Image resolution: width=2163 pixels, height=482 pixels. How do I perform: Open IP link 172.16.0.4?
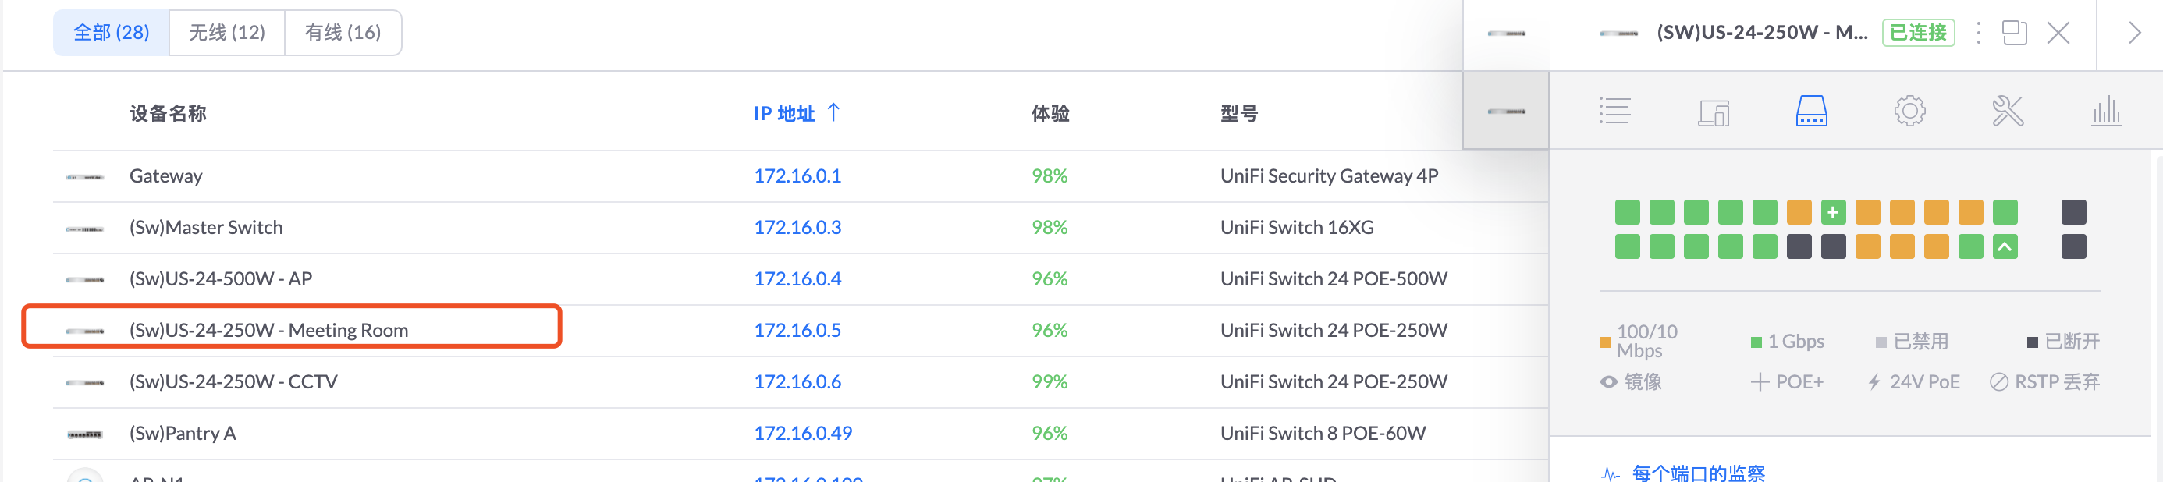pos(797,278)
